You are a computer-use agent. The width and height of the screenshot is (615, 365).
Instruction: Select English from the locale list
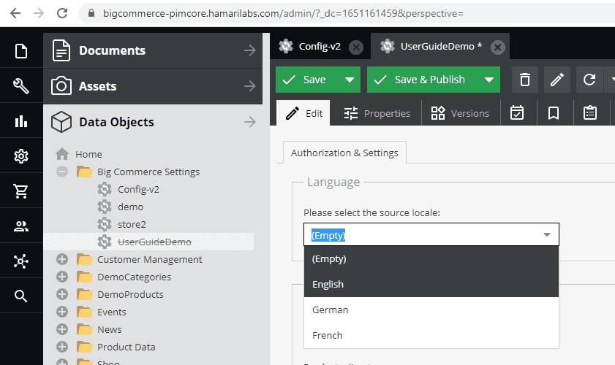328,285
